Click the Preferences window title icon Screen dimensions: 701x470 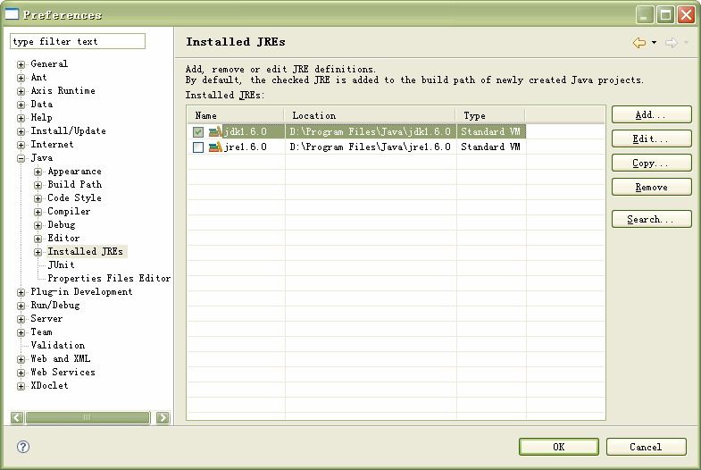point(12,14)
